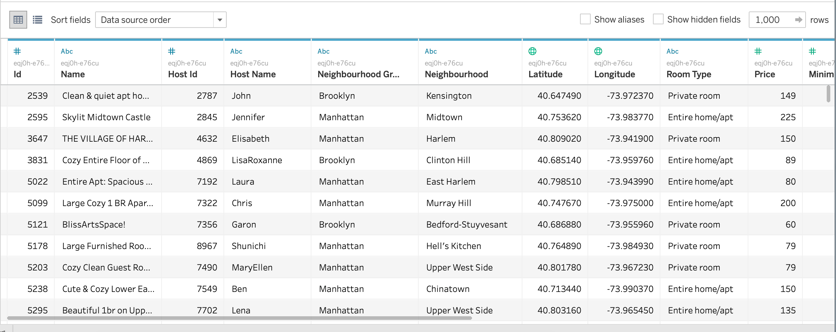Enable the Show aliases checkbox
The width and height of the screenshot is (836, 332).
[585, 19]
